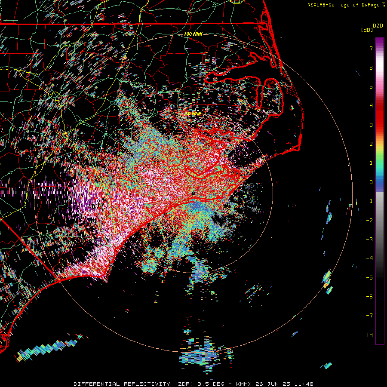Select the 0 dB scale value
Viewport: 387px width, 387px height.
click(x=371, y=182)
